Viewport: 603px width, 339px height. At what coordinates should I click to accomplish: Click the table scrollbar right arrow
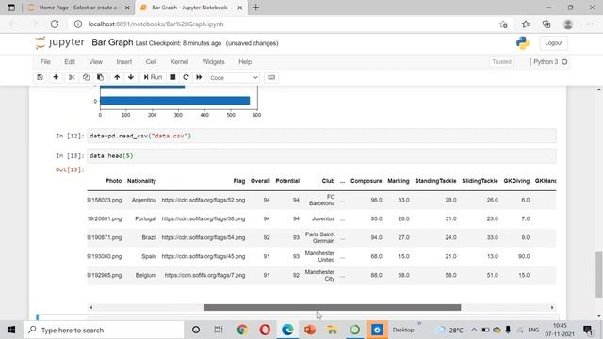[x=552, y=308]
